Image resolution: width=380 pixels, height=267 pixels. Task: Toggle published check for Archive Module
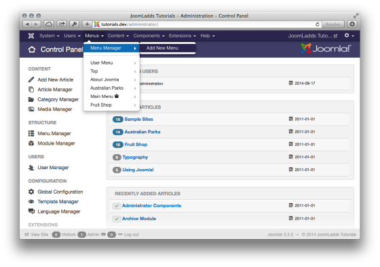tap(117, 219)
